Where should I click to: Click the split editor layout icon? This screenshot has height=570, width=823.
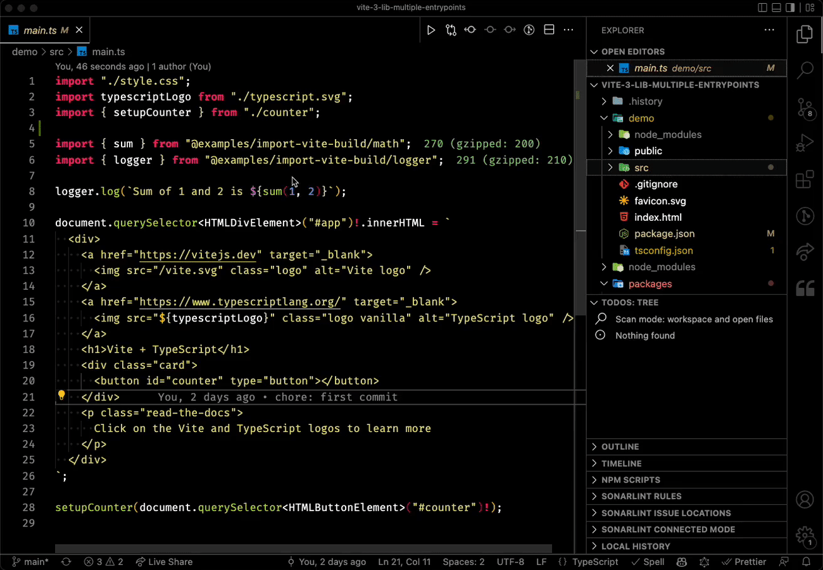coord(550,30)
